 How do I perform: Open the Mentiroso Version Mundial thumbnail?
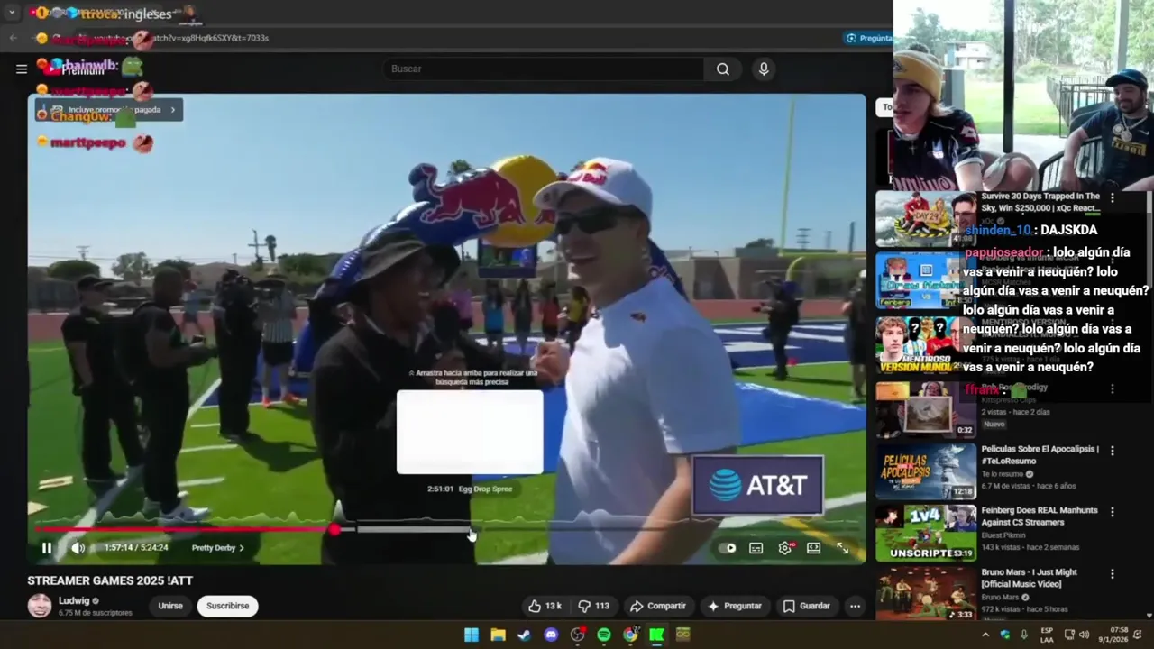[x=926, y=344]
